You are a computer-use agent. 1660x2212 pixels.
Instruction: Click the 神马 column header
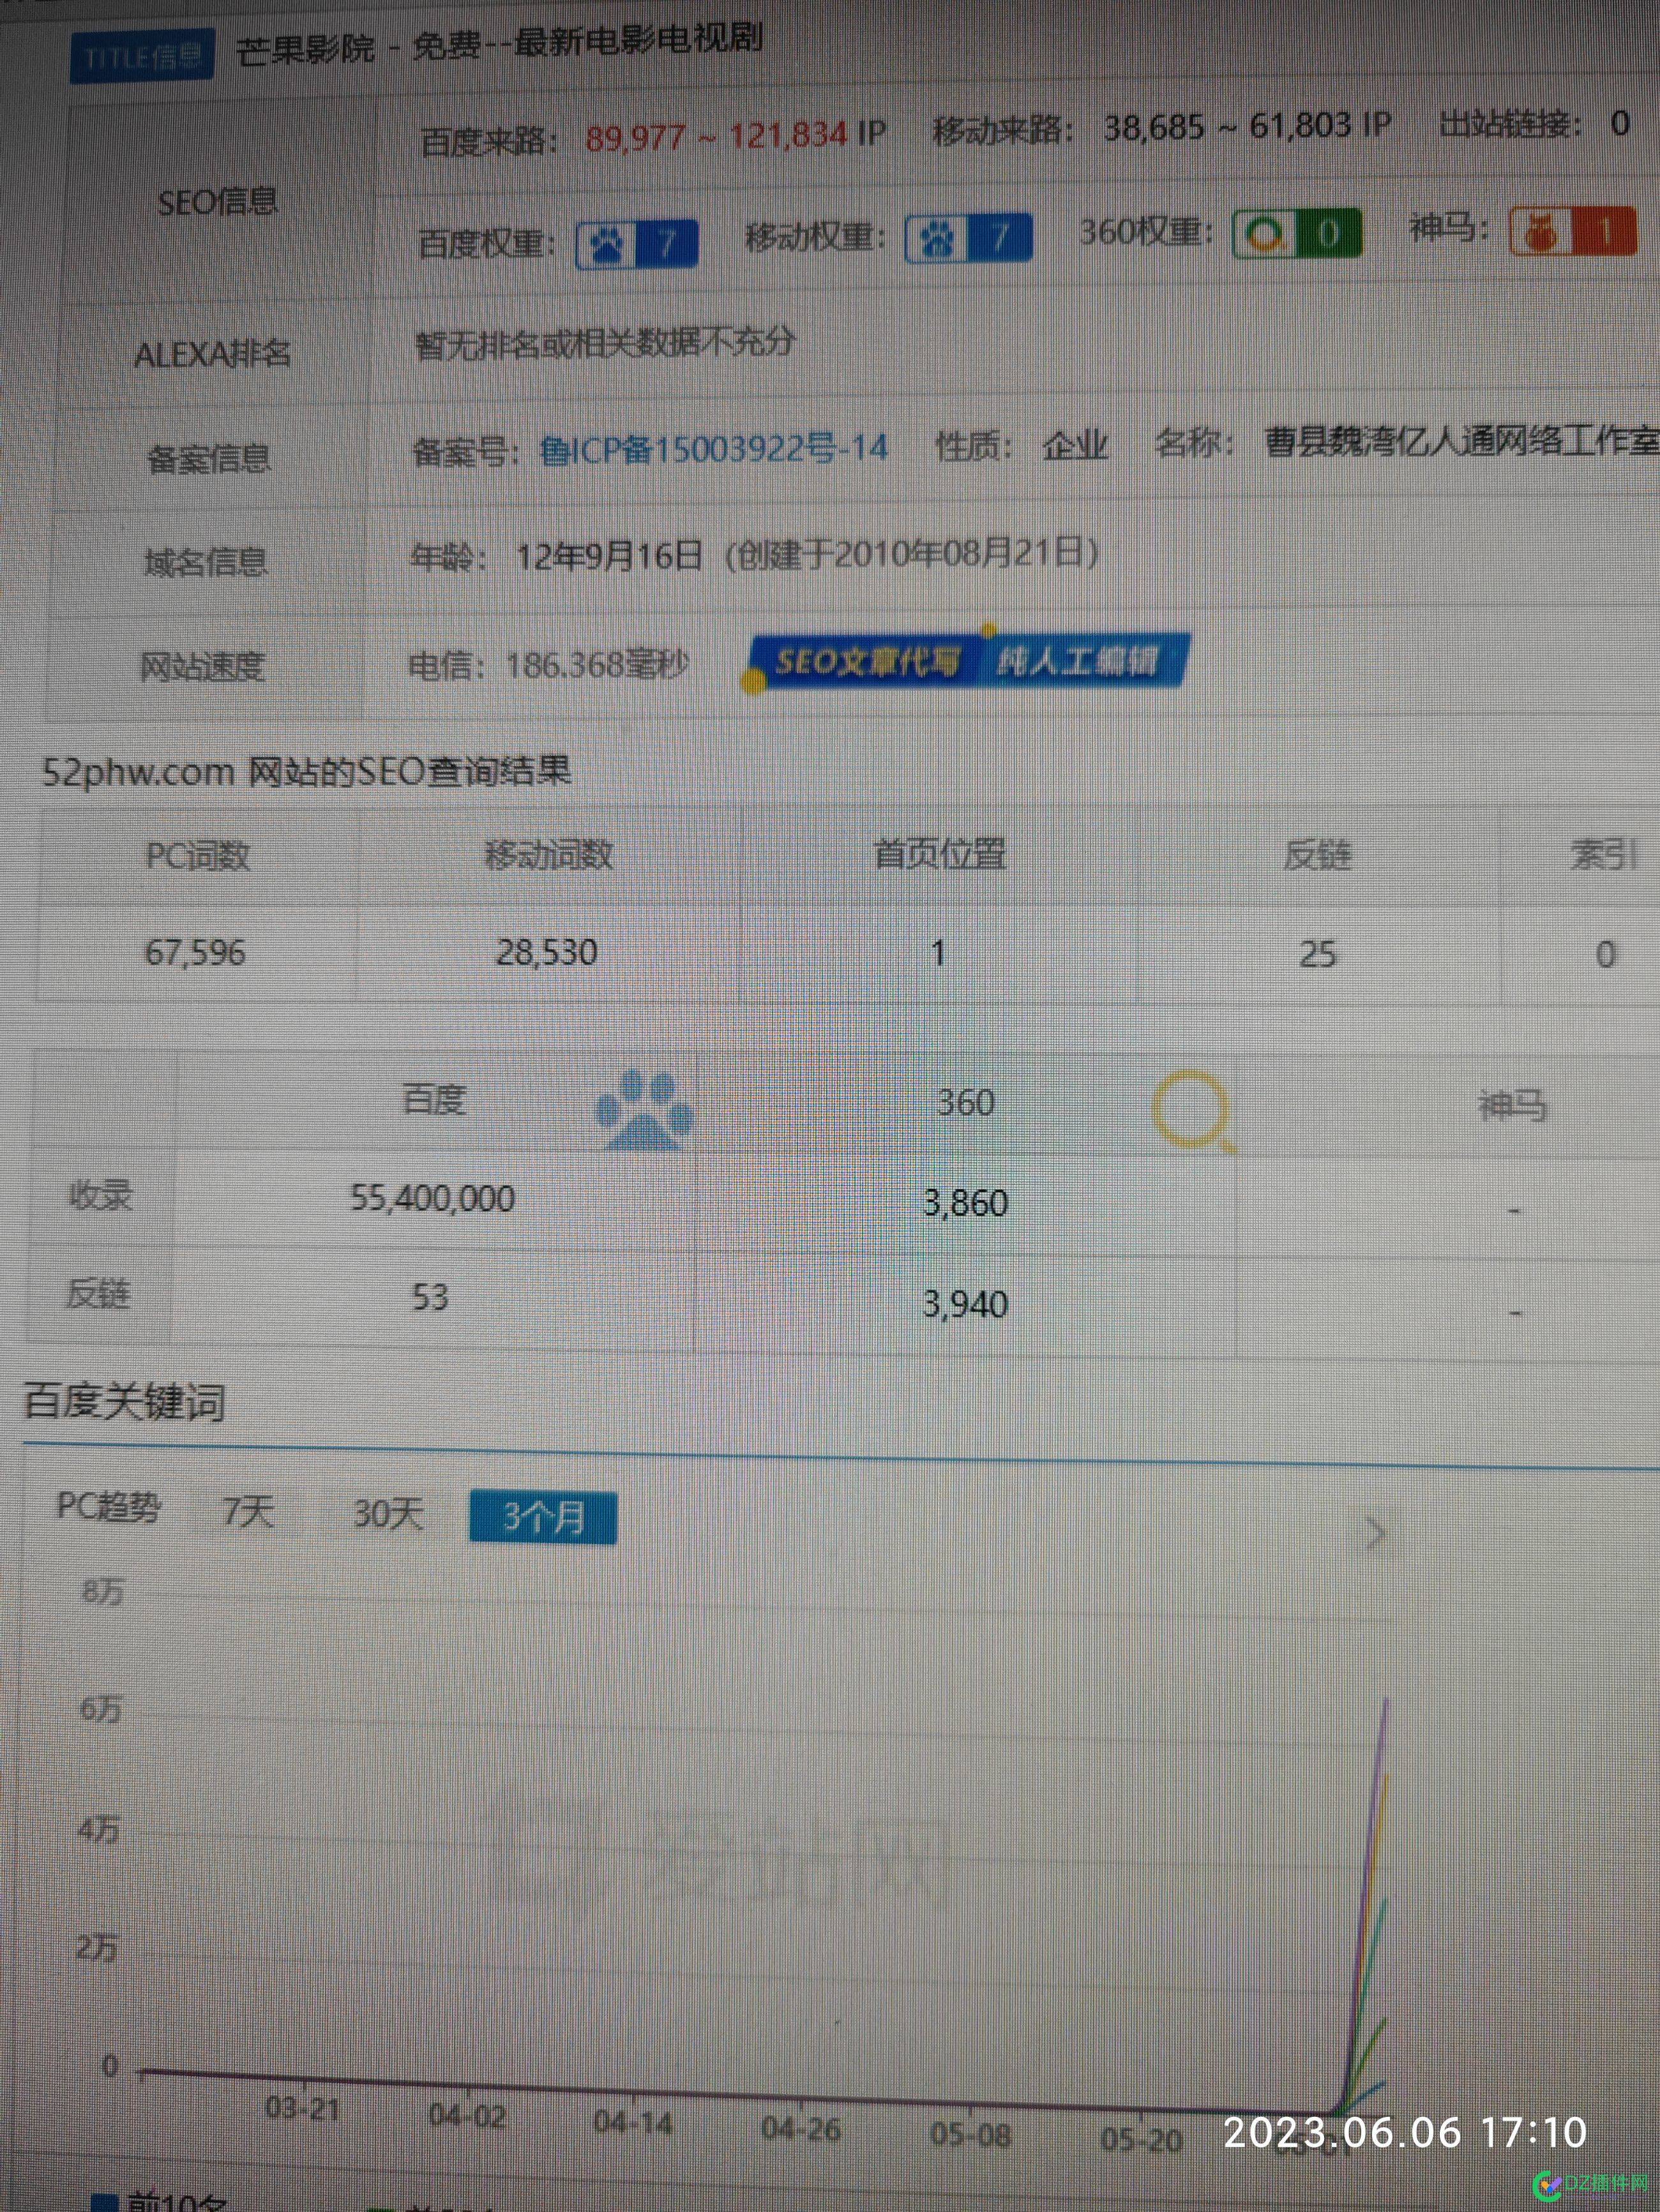[x=1513, y=1107]
